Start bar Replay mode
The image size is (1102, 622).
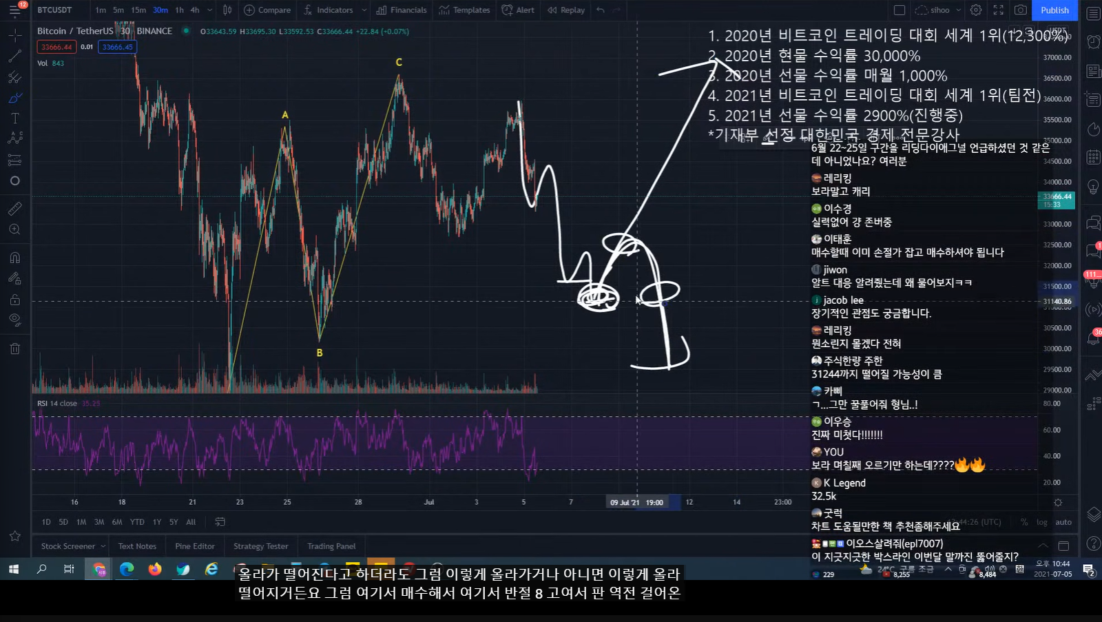point(566,10)
